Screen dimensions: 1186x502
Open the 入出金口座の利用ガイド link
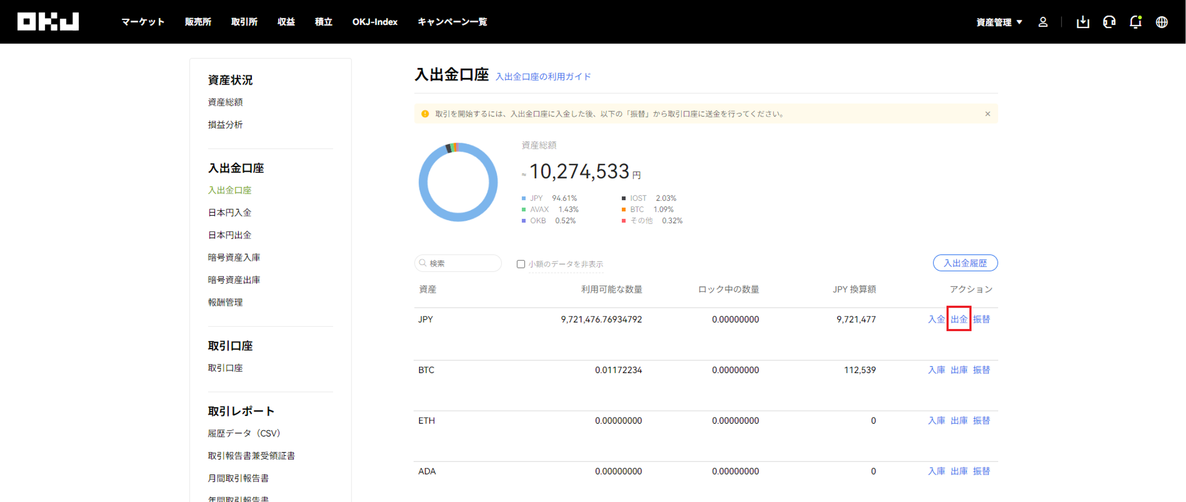click(543, 76)
